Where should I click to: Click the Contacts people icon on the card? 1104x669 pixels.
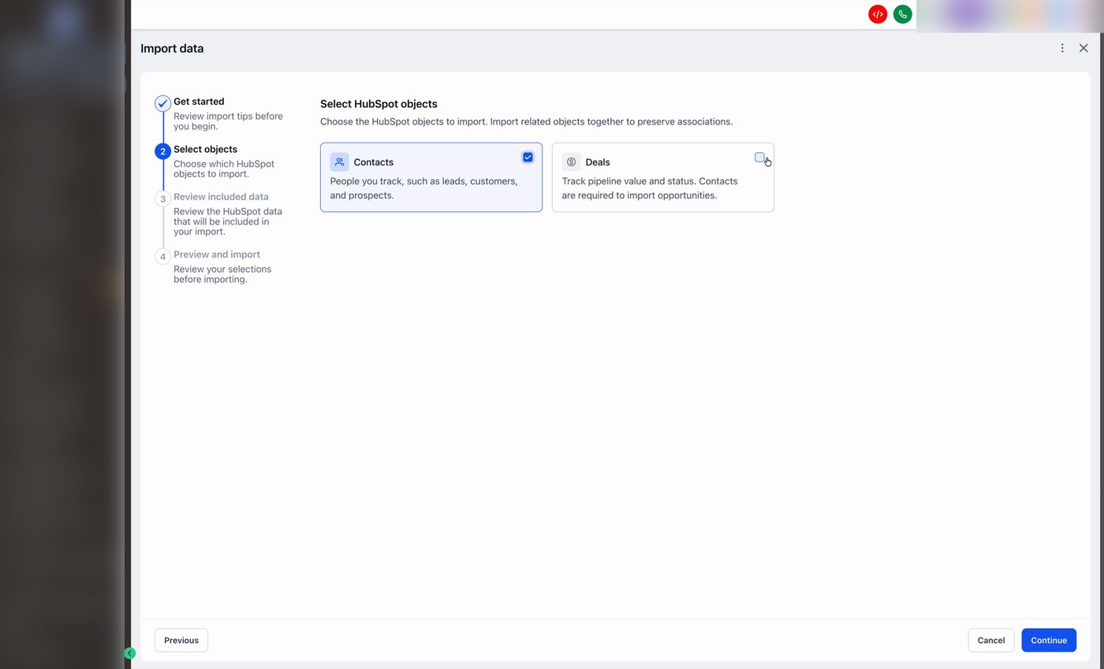pos(339,162)
